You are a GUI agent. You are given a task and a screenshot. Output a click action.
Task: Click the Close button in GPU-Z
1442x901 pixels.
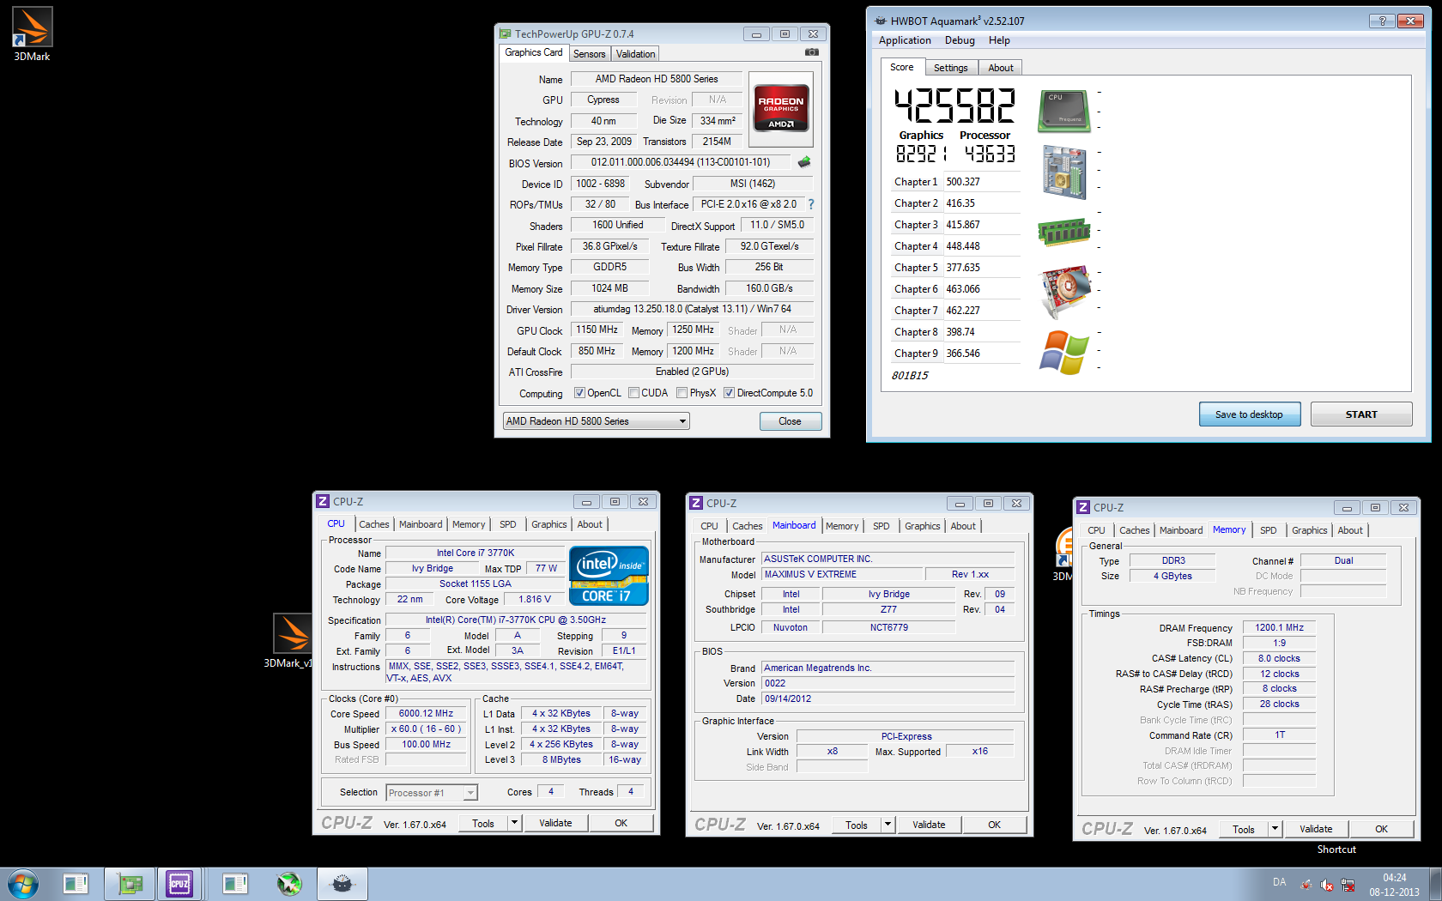[x=790, y=421]
